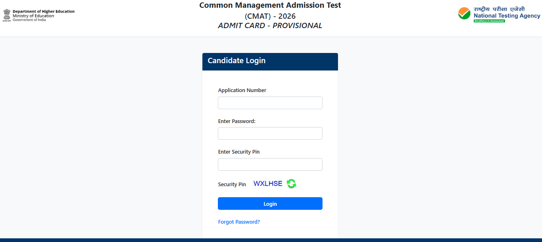The width and height of the screenshot is (542, 242).
Task: Click the WXLHSE captcha text
Action: coord(268,184)
